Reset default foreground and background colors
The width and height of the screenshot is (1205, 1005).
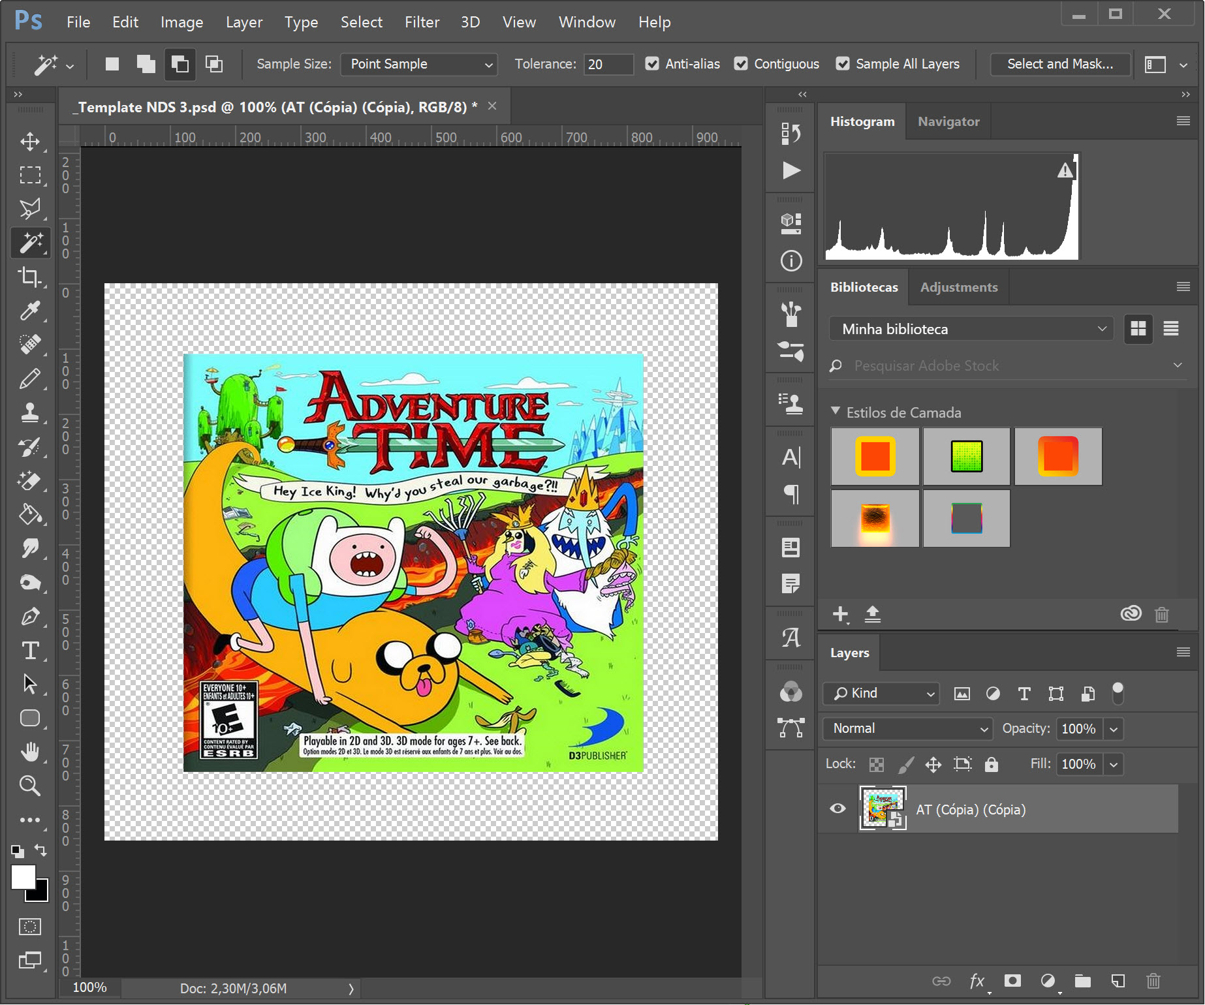click(18, 851)
